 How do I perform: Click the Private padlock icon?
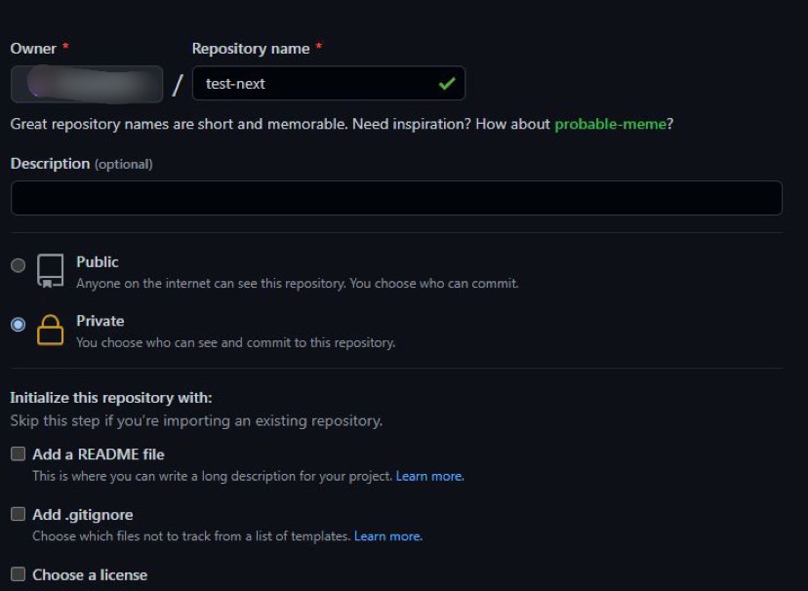coord(50,331)
